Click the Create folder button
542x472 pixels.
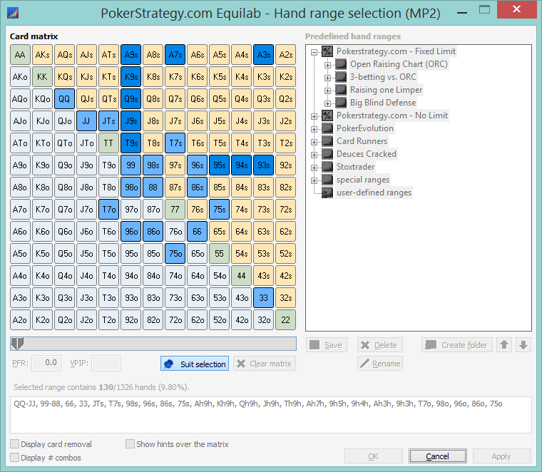pos(457,345)
